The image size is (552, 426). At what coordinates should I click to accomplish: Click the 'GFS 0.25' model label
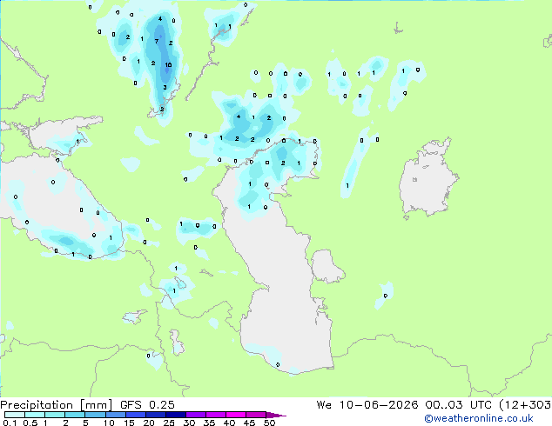coord(147,405)
